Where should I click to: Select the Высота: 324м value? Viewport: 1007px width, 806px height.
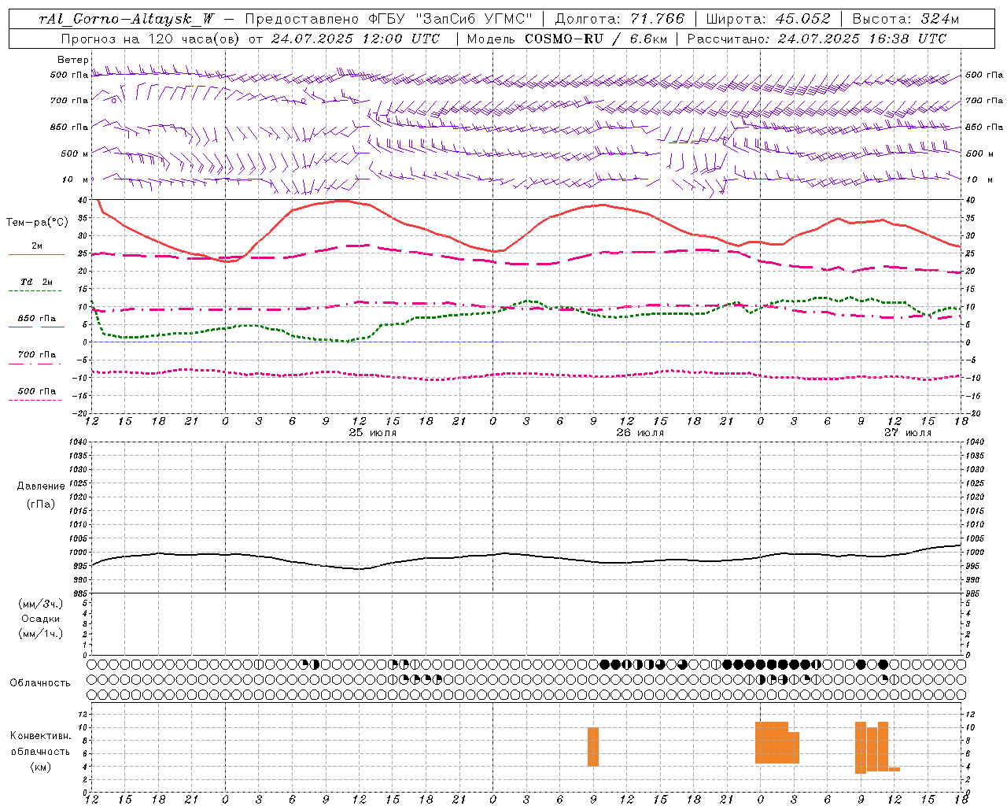(x=906, y=20)
